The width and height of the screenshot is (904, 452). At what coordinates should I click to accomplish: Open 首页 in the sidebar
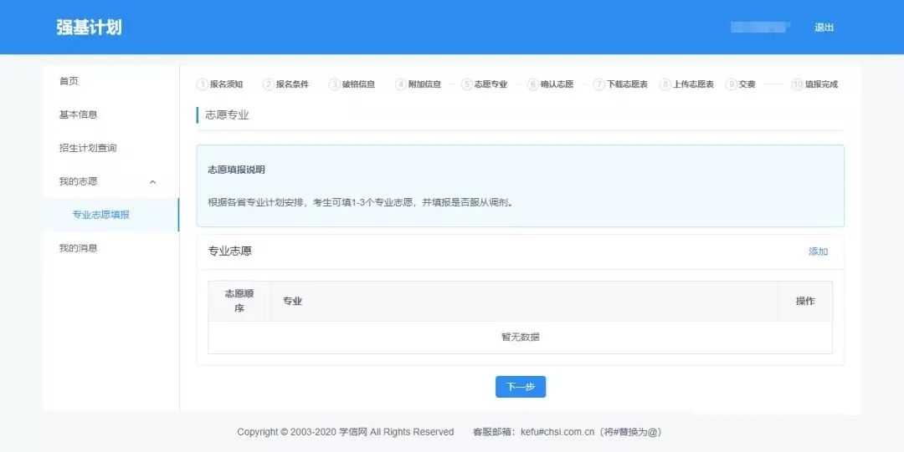(69, 81)
